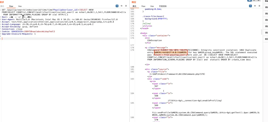Click the div class="container" line

click(x=156, y=36)
